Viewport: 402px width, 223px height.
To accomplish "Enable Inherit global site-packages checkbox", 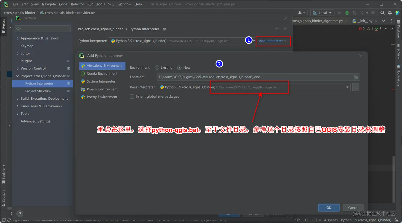I will click(x=132, y=96).
